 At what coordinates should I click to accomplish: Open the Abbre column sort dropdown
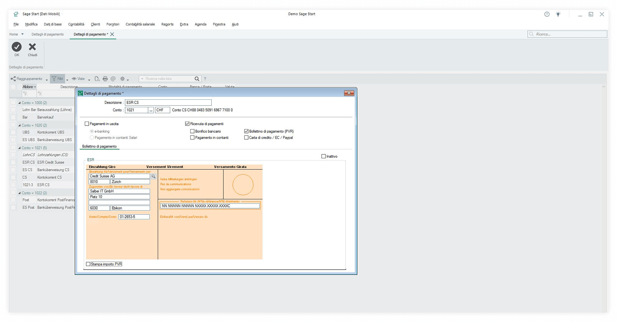(35, 87)
